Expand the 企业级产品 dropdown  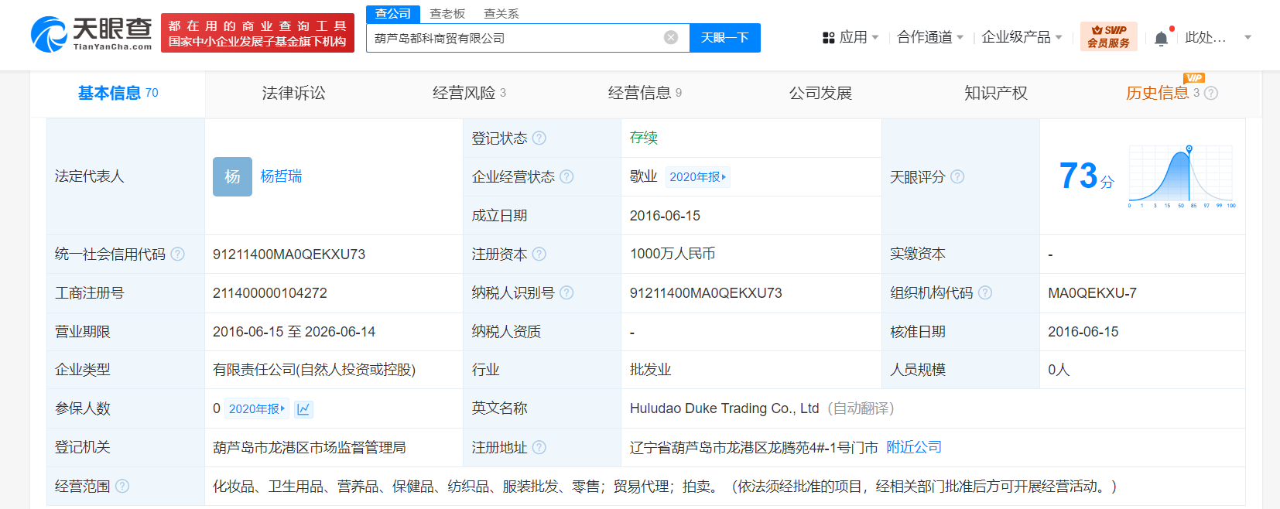click(x=1022, y=37)
